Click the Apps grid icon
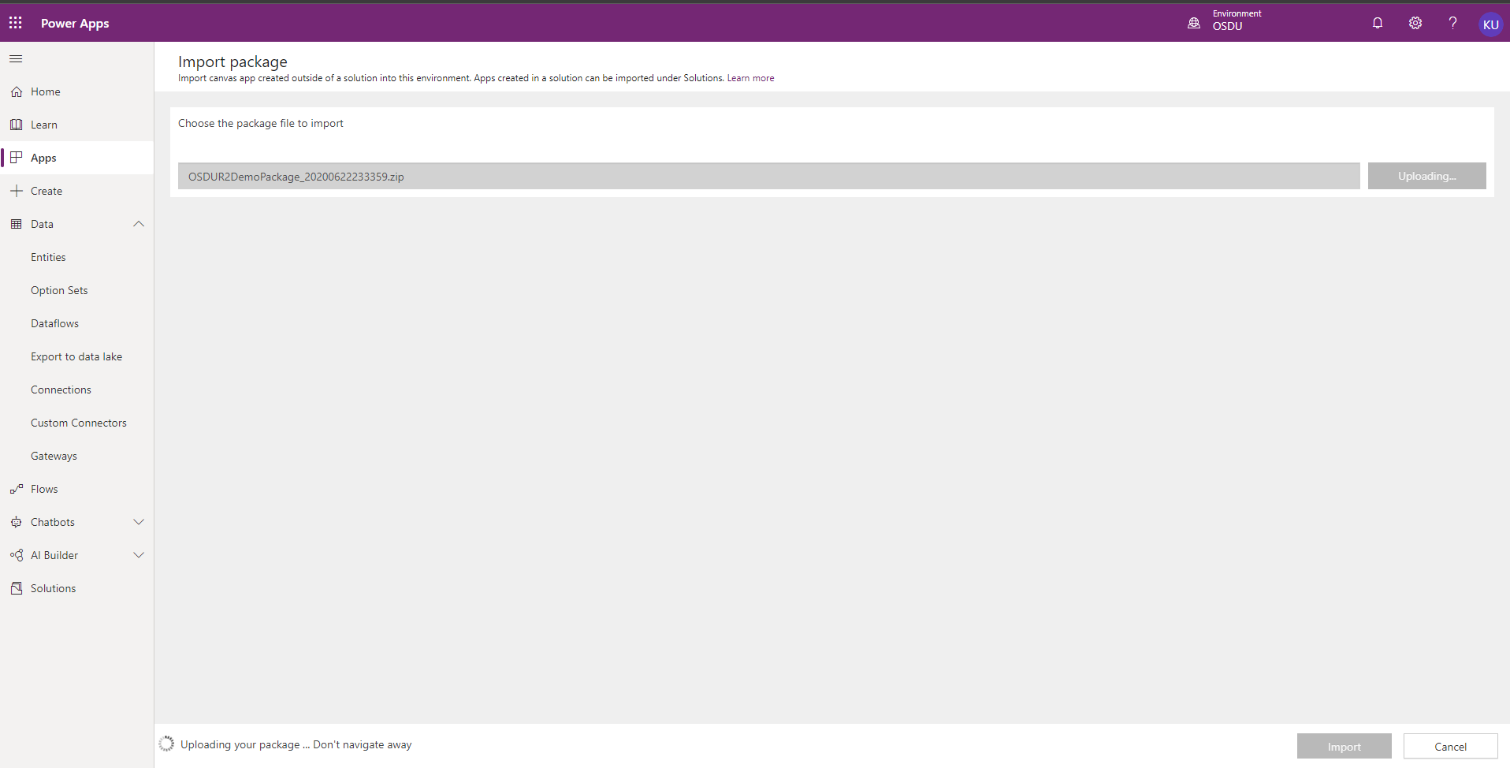This screenshot has height=768, width=1510. click(x=17, y=158)
